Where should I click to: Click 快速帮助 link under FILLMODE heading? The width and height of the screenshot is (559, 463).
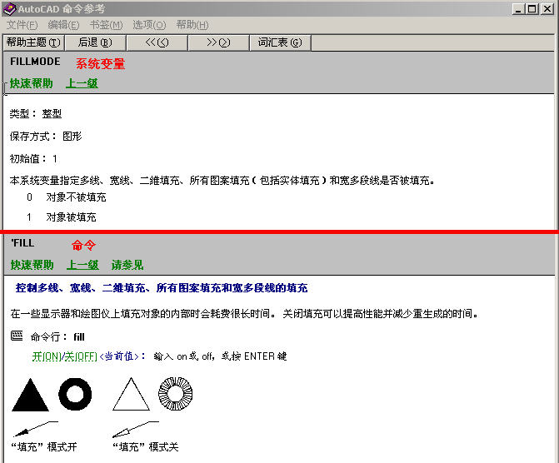pos(32,83)
